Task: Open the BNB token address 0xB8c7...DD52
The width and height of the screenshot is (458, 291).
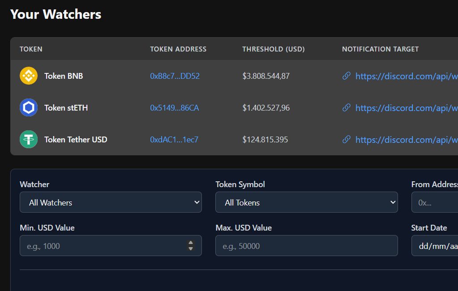Action: pyautogui.click(x=175, y=76)
